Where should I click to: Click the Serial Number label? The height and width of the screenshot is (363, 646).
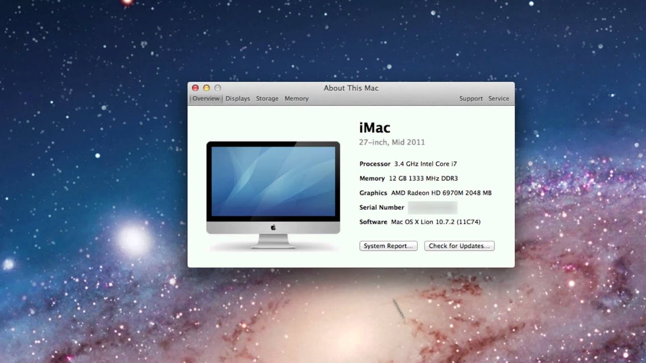(382, 207)
